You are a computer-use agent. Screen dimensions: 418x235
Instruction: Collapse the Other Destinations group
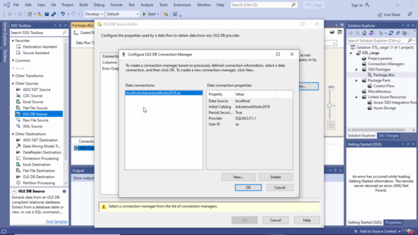(x=13, y=134)
